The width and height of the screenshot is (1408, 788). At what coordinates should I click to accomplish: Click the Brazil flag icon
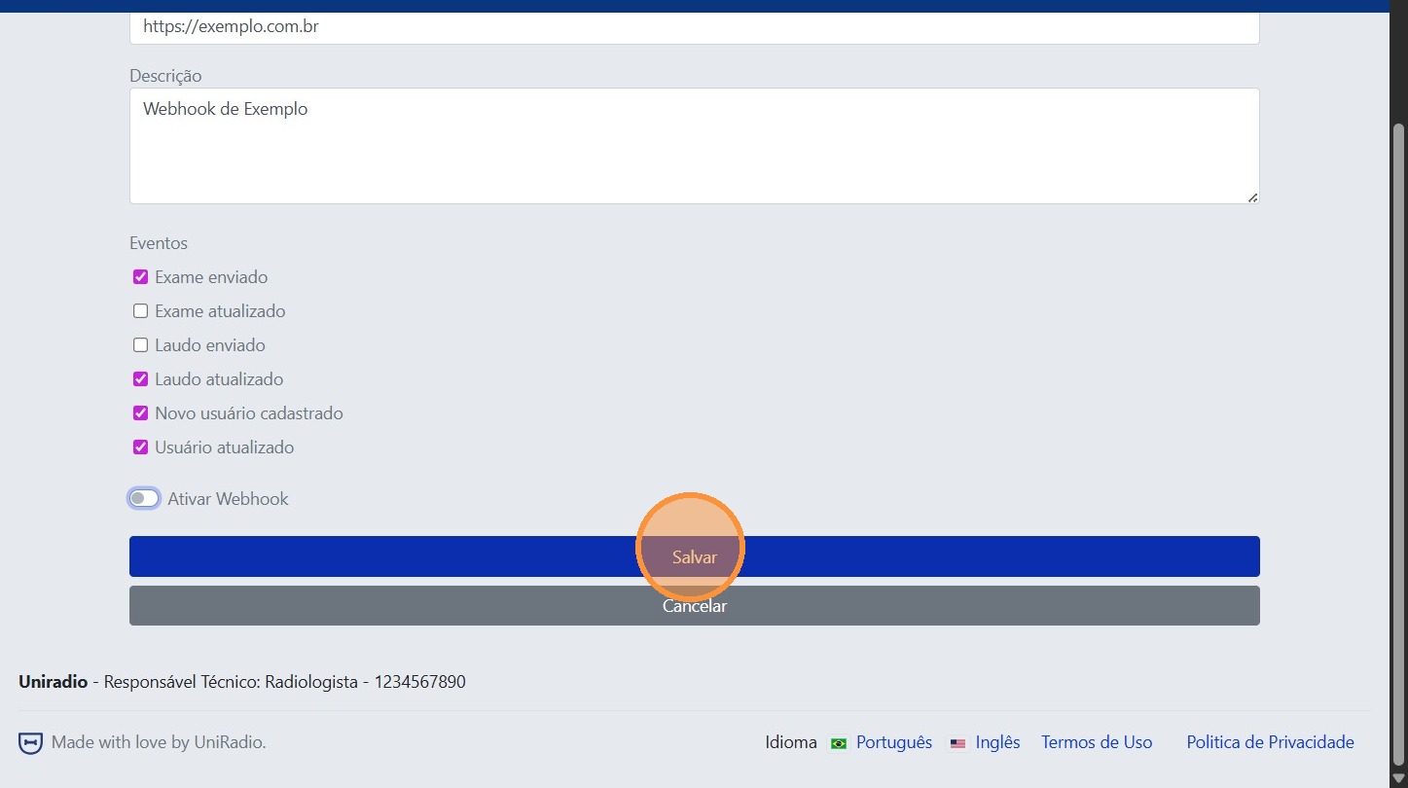[838, 743]
